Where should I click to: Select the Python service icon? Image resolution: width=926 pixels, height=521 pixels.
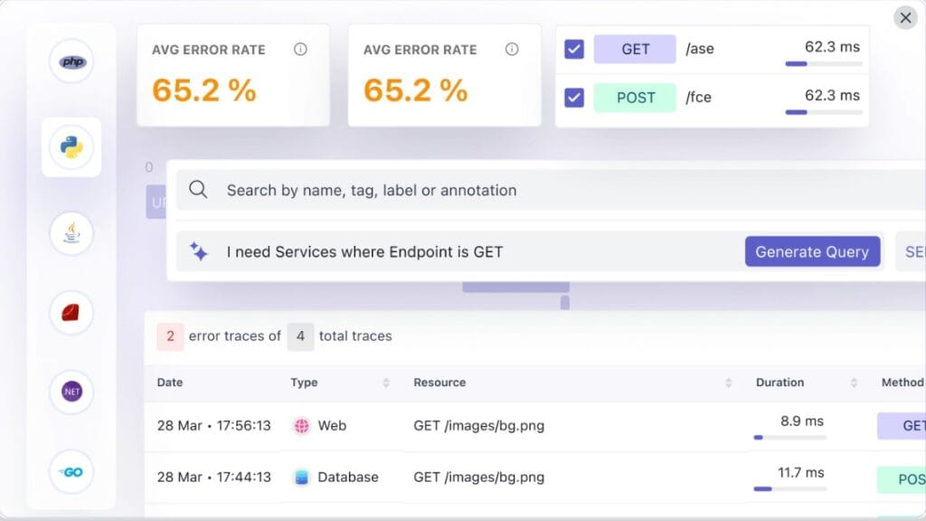point(71,147)
